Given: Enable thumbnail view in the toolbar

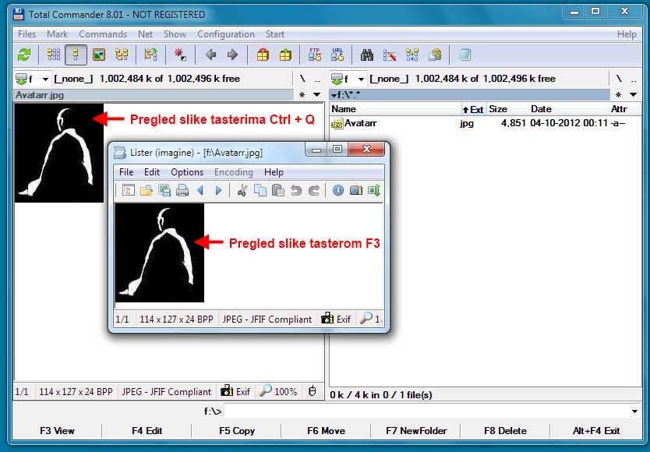Looking at the screenshot, I should tap(99, 55).
